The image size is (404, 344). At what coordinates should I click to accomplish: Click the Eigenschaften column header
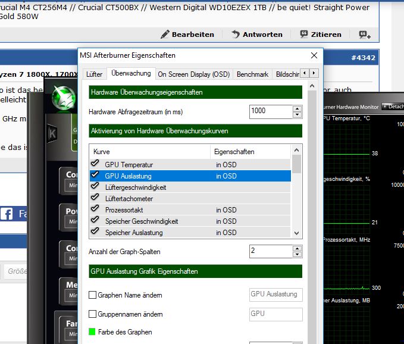click(250, 152)
